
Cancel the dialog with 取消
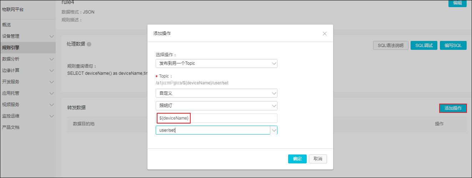(318, 159)
